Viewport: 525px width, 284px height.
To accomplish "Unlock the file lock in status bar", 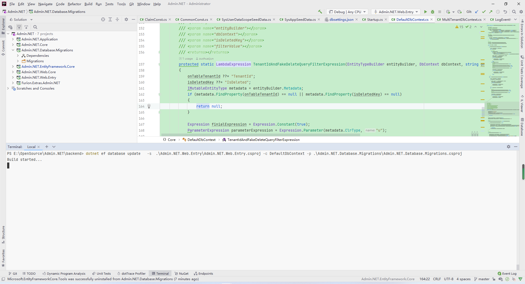I will pos(494,279).
